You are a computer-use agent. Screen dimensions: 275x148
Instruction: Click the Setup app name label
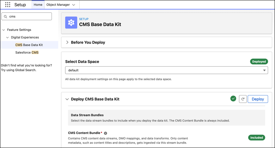[x=20, y=5]
